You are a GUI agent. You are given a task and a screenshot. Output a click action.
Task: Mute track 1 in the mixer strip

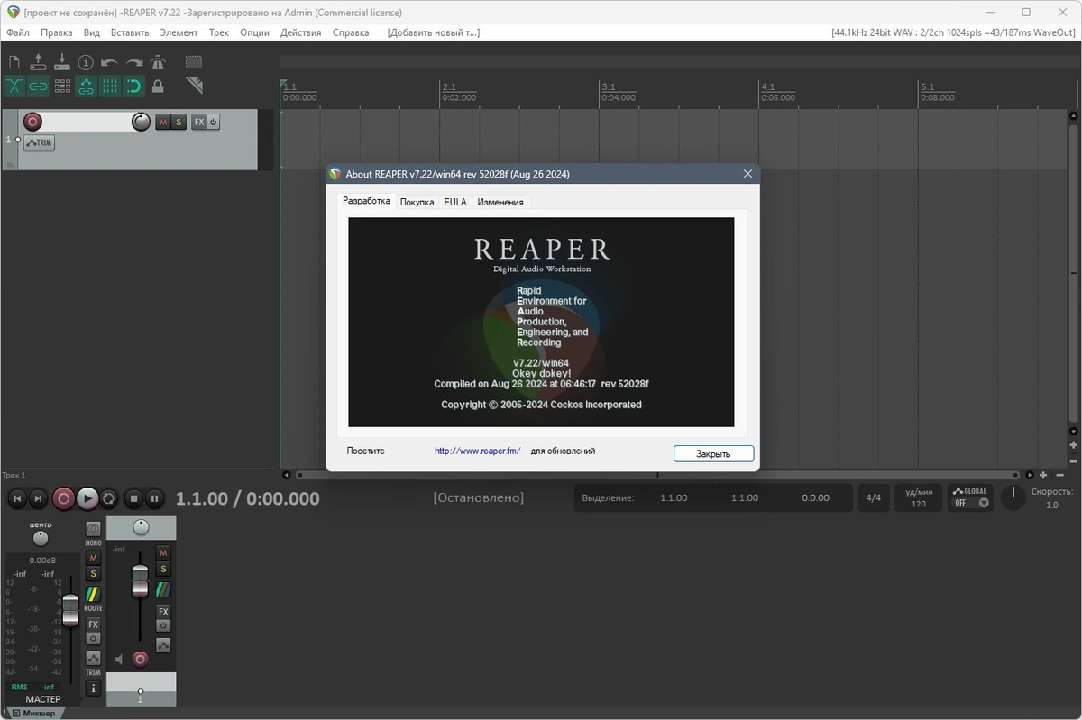[x=163, y=552]
